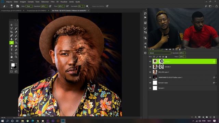The image size is (219, 123).
Task: Add a layer style with fx button
Action: pyautogui.click(x=196, y=117)
